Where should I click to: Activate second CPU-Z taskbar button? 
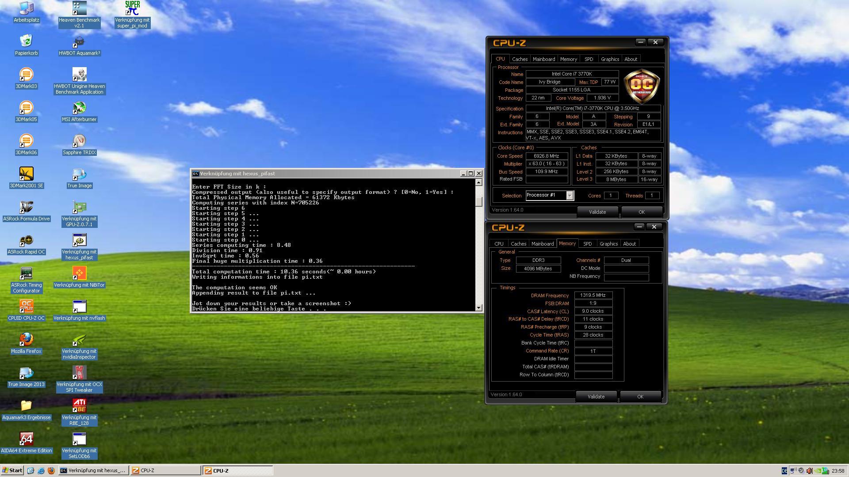[x=238, y=470]
